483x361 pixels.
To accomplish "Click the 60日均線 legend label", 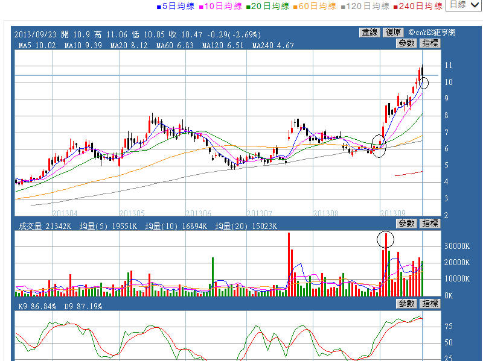I will click(318, 6).
